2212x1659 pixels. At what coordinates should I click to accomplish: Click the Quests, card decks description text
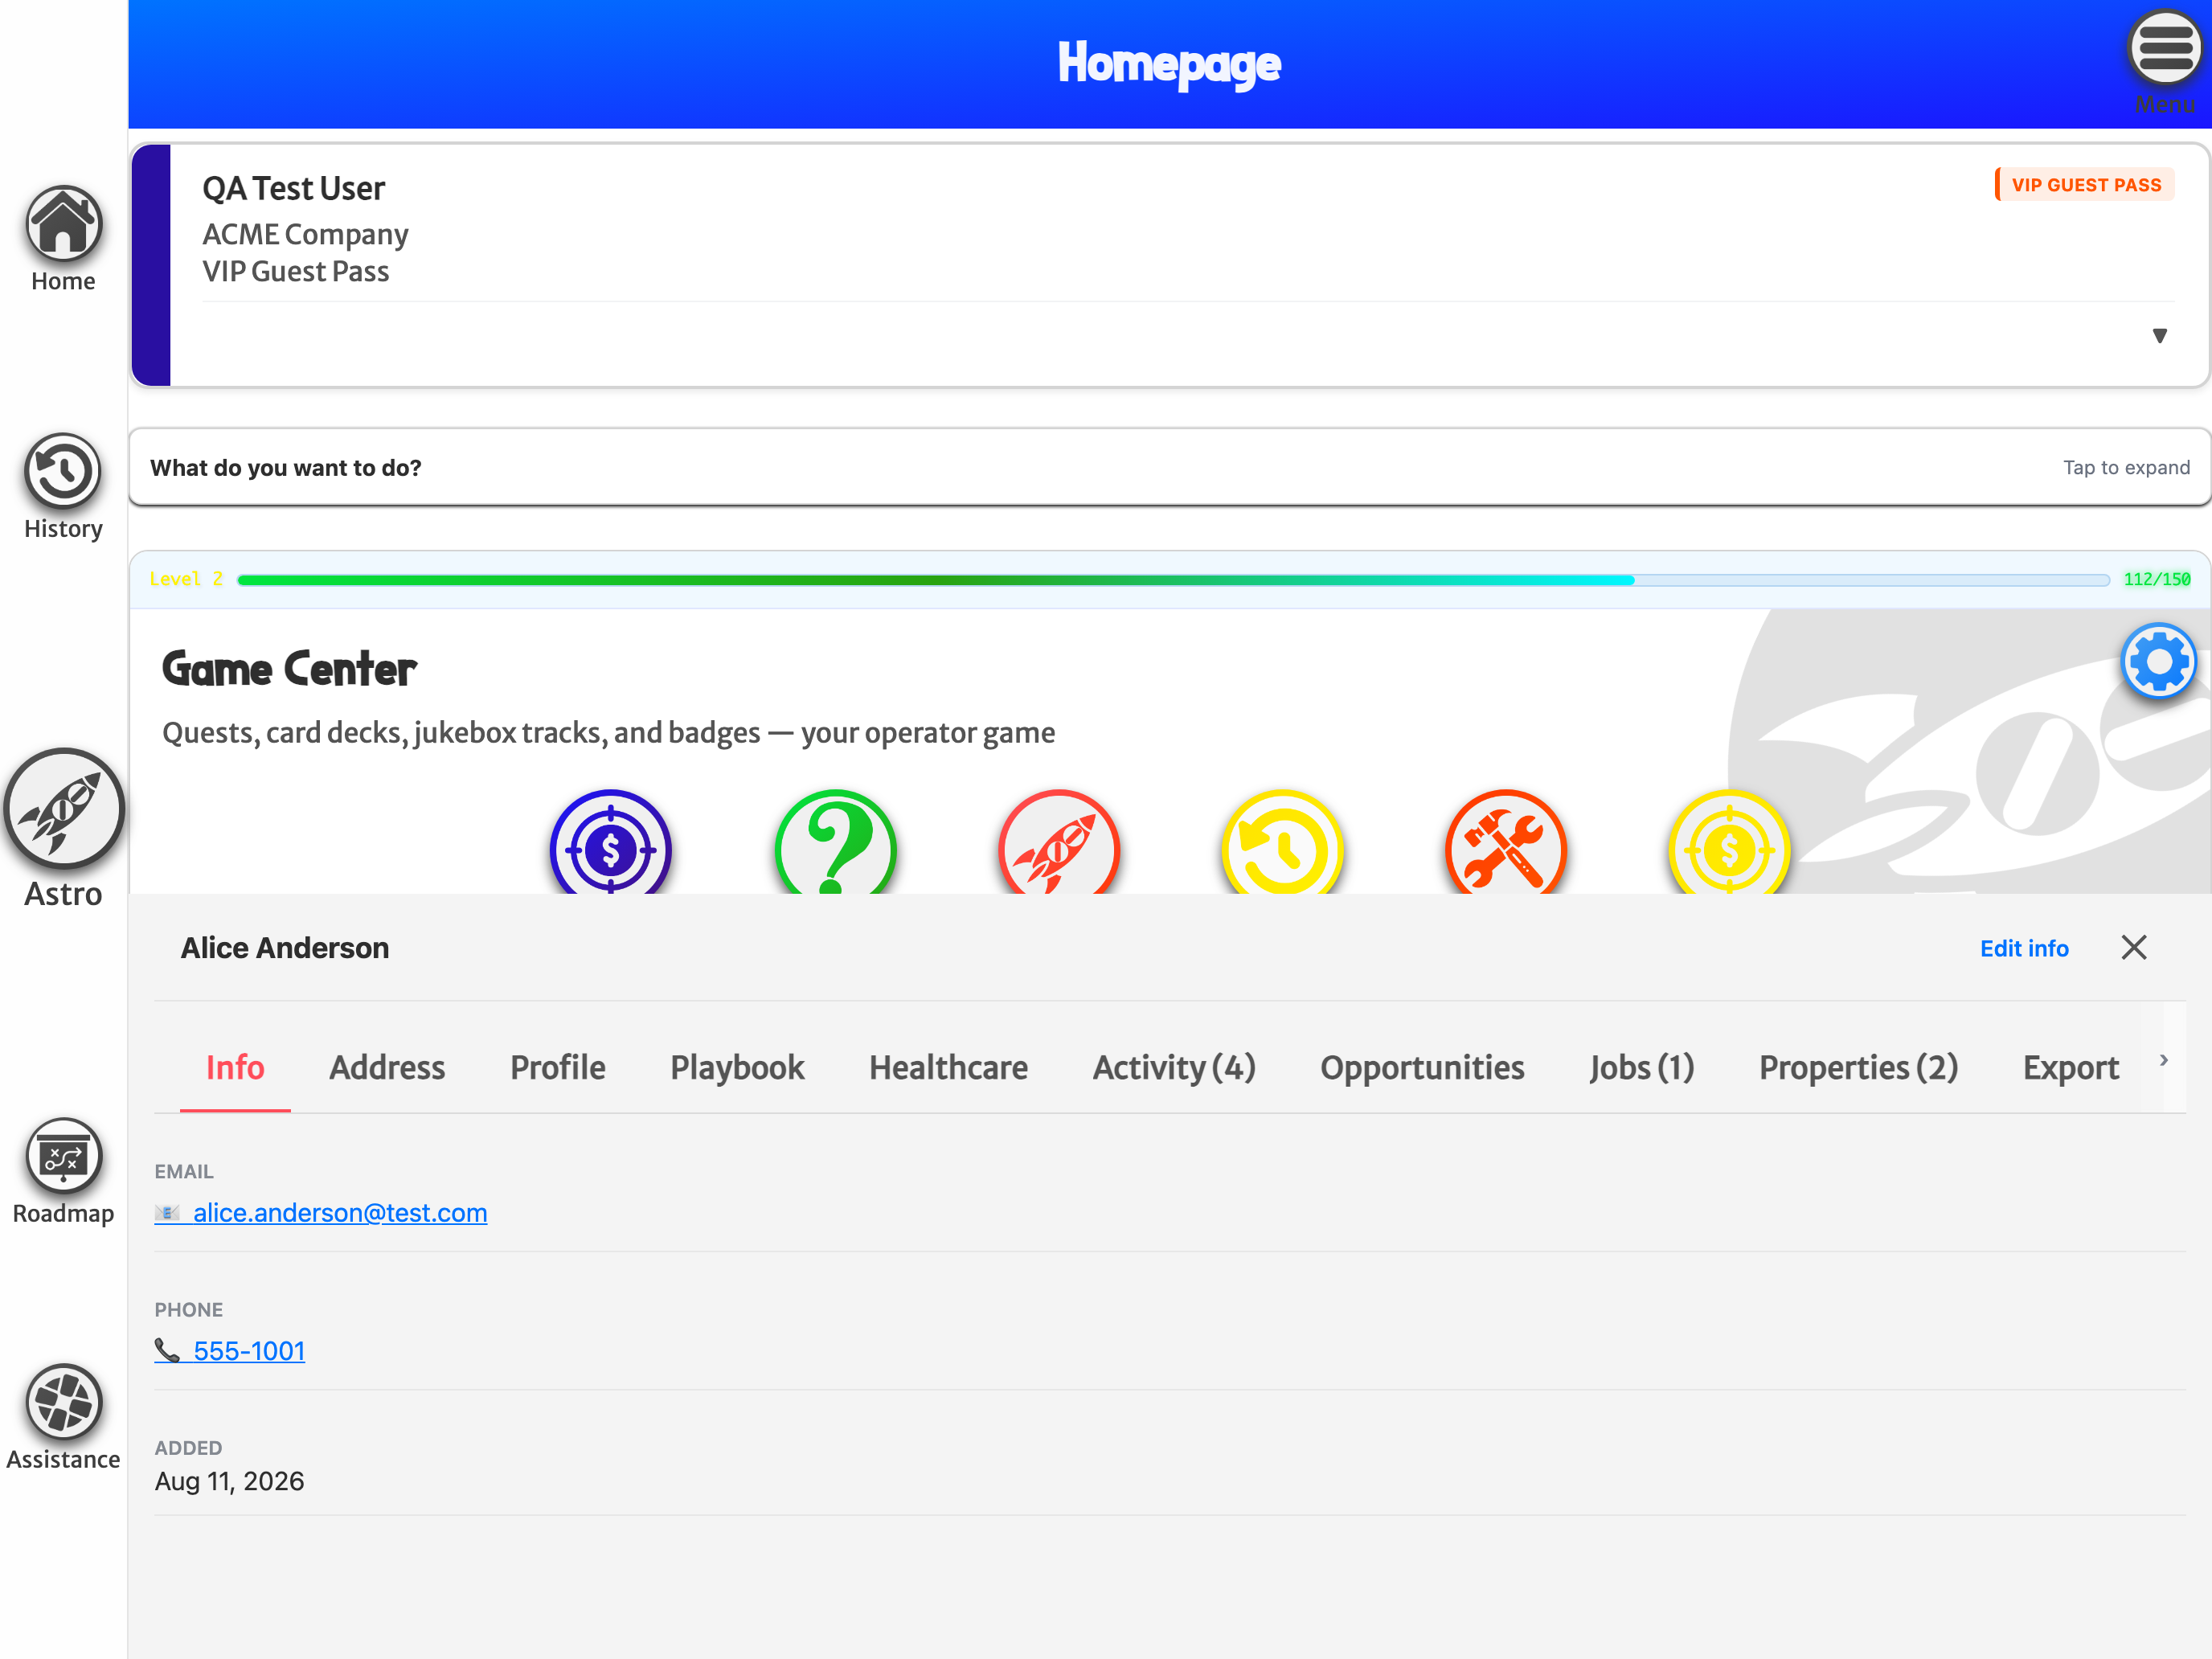point(608,733)
